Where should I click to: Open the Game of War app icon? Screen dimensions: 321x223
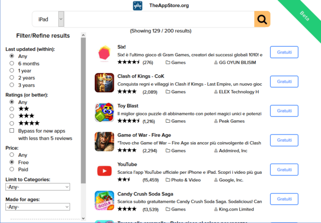click(x=104, y=141)
